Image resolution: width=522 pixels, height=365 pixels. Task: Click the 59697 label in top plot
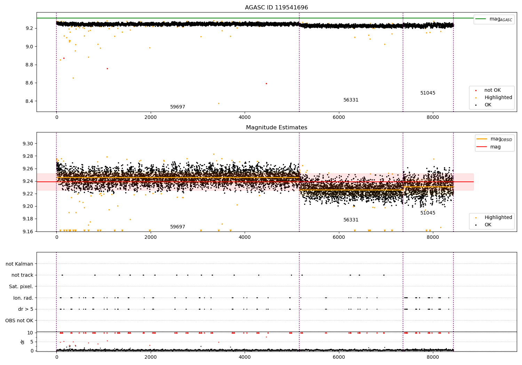[x=177, y=107]
